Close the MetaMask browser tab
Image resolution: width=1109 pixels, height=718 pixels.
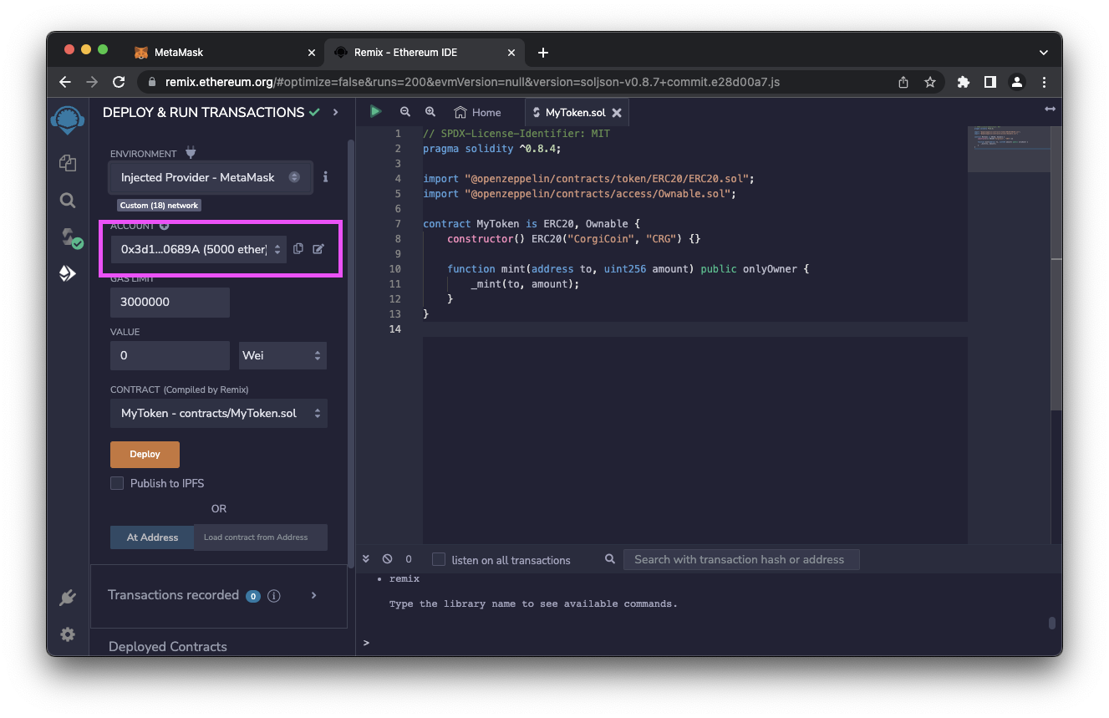pyautogui.click(x=312, y=53)
